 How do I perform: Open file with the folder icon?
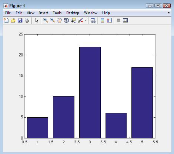pos(13,20)
